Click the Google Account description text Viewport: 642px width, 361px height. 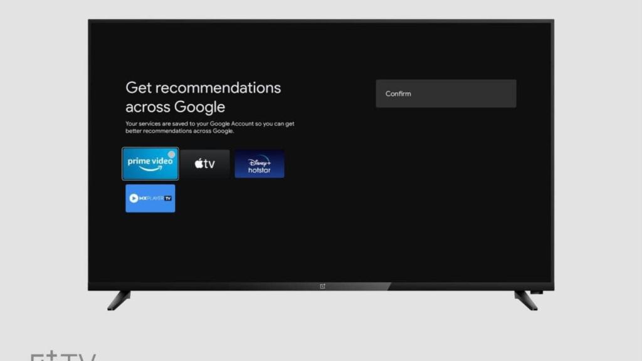pos(209,127)
